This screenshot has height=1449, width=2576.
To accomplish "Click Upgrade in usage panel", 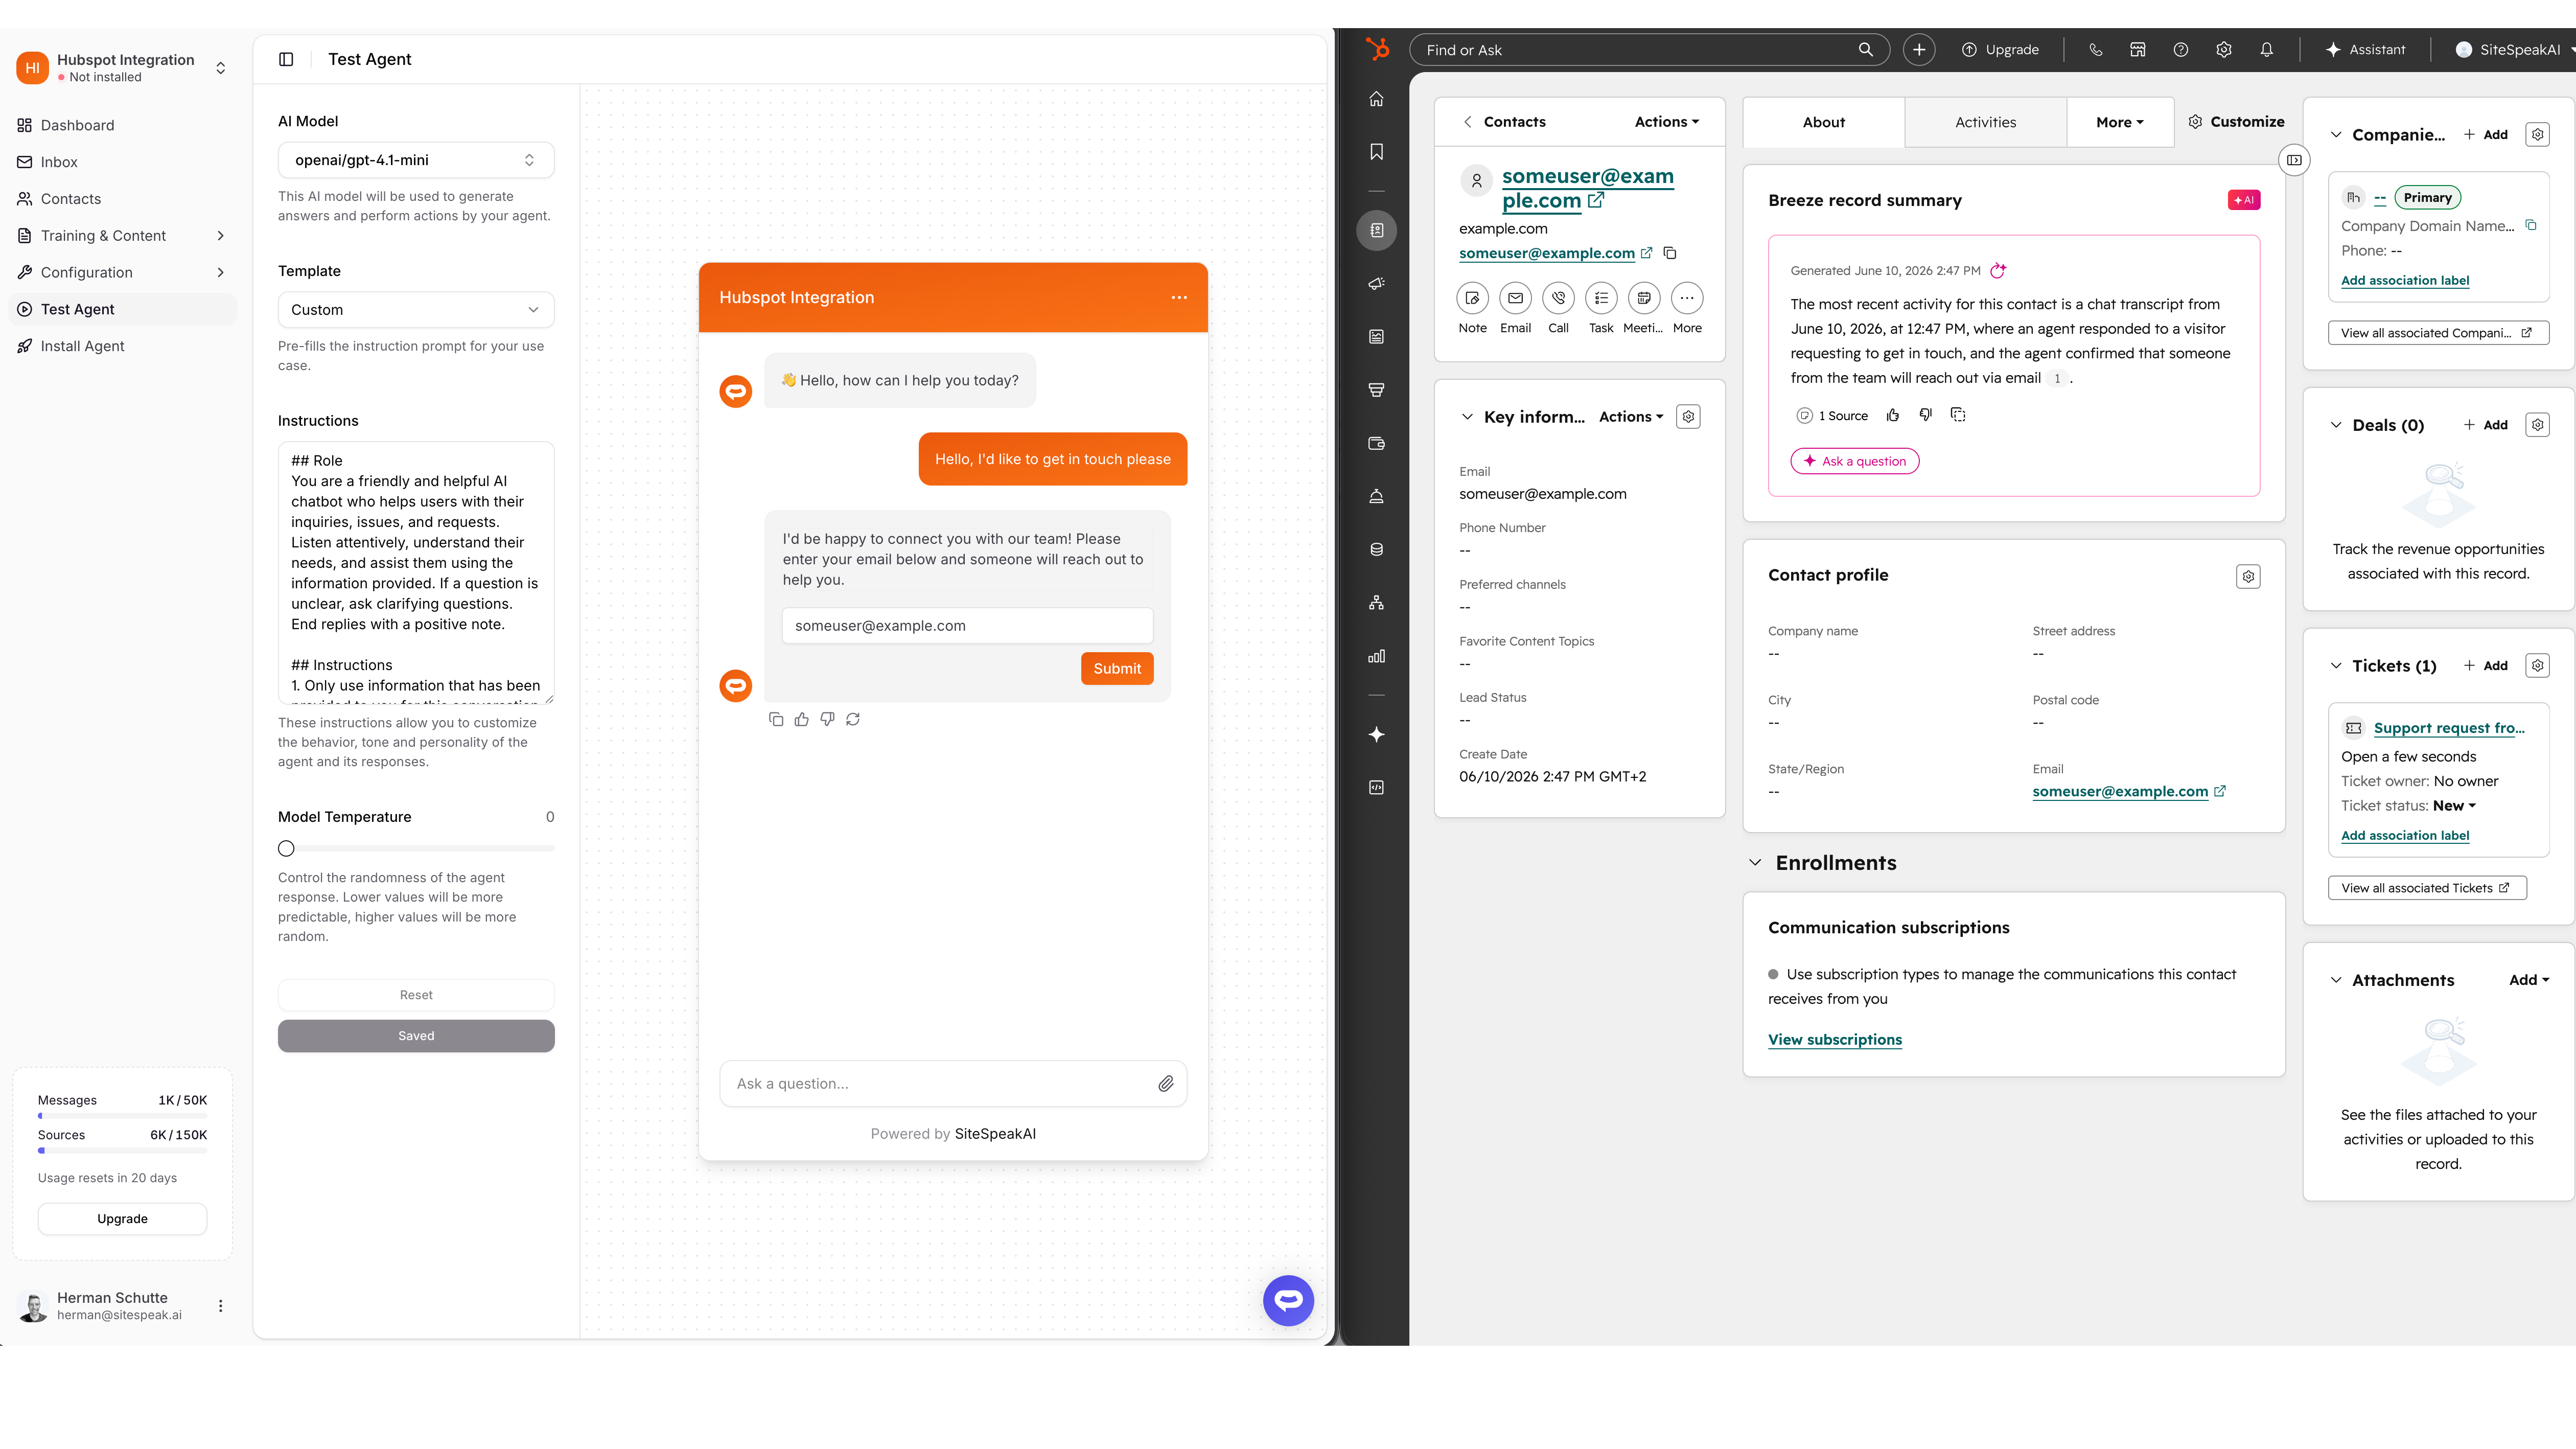I will click(x=122, y=1218).
